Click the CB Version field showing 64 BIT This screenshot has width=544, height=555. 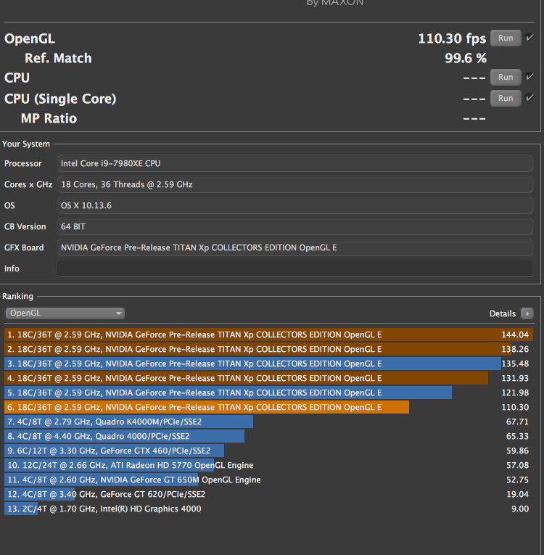tap(294, 226)
